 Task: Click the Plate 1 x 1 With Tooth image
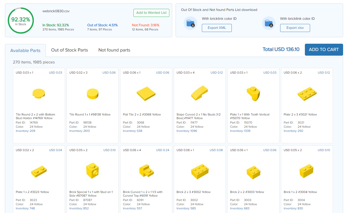coord(253,94)
